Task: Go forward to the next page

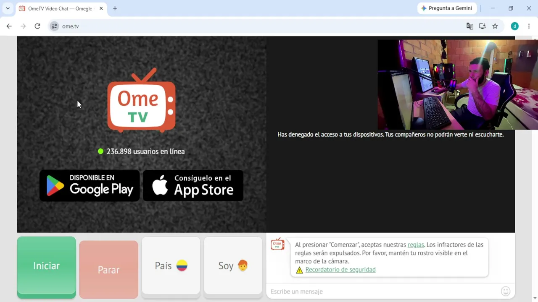Action: 23,26
